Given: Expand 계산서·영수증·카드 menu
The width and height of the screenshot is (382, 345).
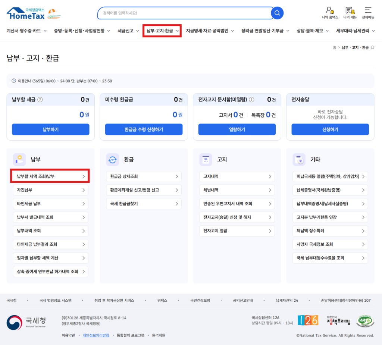Looking at the screenshot, I should point(26,31).
